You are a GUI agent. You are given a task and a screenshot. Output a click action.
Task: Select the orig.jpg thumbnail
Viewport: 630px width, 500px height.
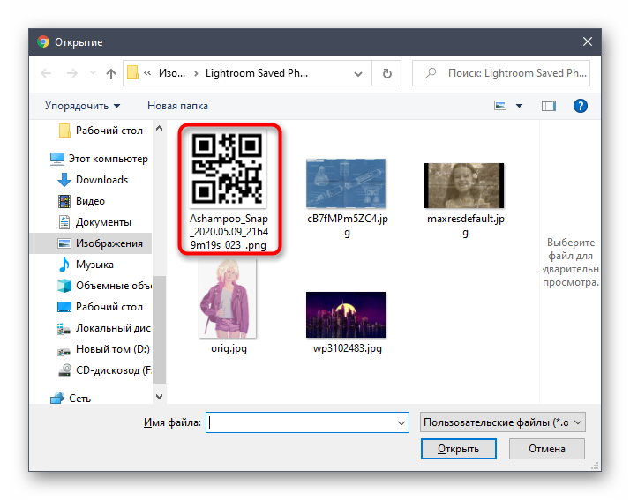[228, 298]
